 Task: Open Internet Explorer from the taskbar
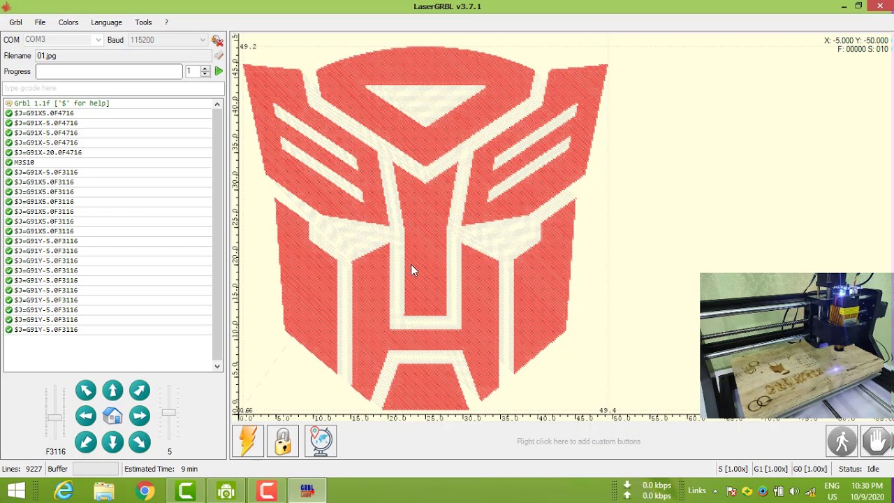coord(64,491)
